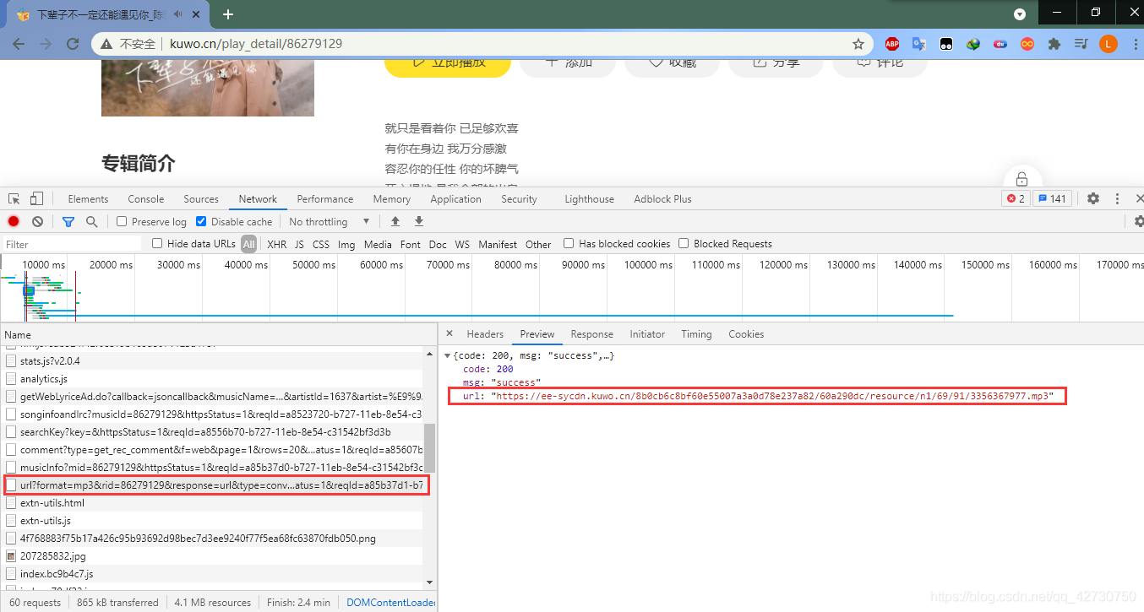Open the ABP Adblock extension icon

tap(892, 44)
